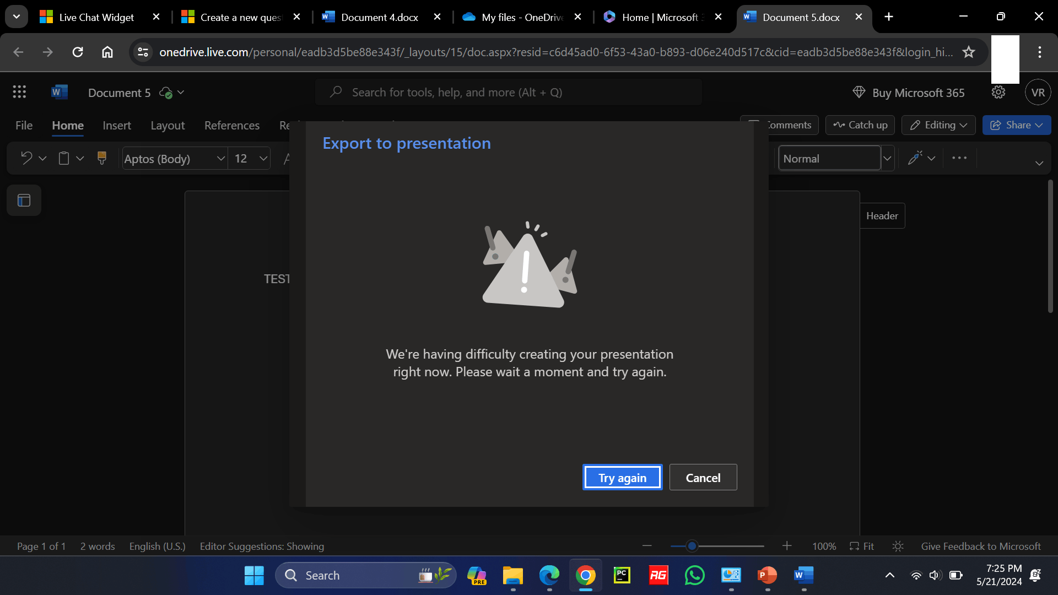Click the Designer wand icon
This screenshot has width=1058, height=595.
[x=915, y=158]
